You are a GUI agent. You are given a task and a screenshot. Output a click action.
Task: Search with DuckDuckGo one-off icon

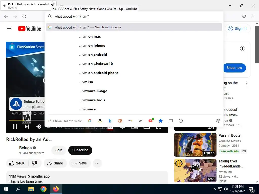tap(120, 121)
